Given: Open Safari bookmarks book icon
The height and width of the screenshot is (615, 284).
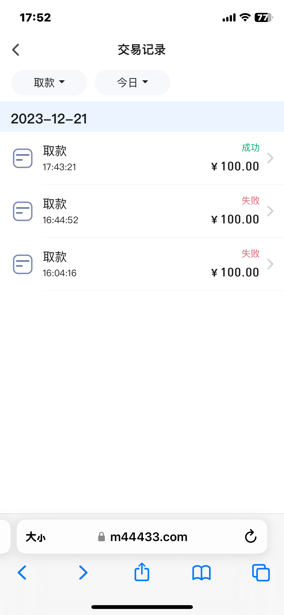Looking at the screenshot, I should pos(201,572).
